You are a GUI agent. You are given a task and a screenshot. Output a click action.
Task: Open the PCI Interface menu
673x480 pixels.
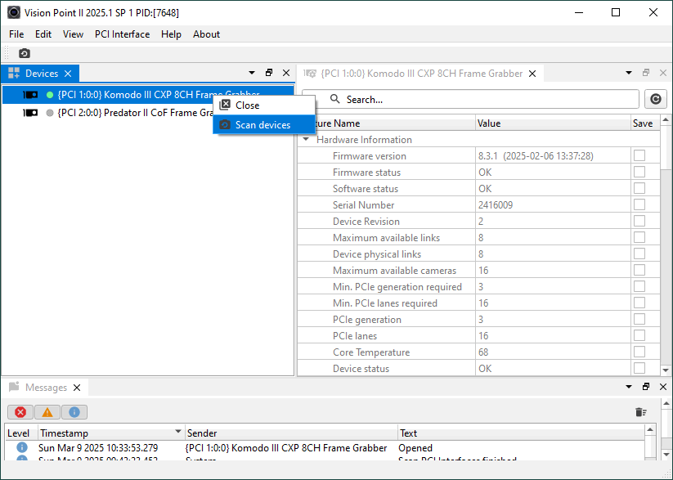pos(122,34)
